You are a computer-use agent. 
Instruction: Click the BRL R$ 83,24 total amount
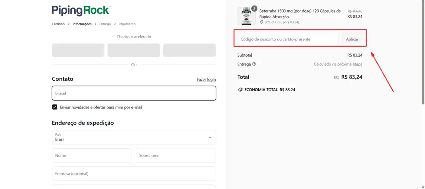tap(348, 77)
